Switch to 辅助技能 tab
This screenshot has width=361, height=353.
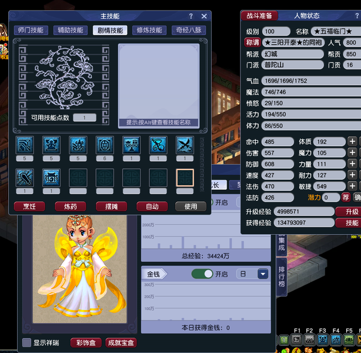(71, 30)
